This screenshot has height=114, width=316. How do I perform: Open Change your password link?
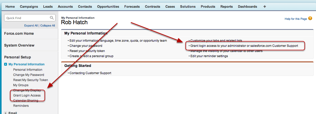[86, 46]
